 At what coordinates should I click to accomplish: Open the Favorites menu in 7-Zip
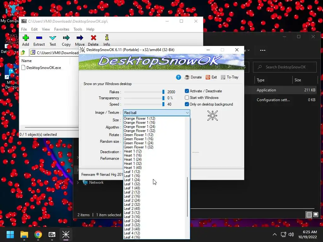pyautogui.click(x=62, y=29)
